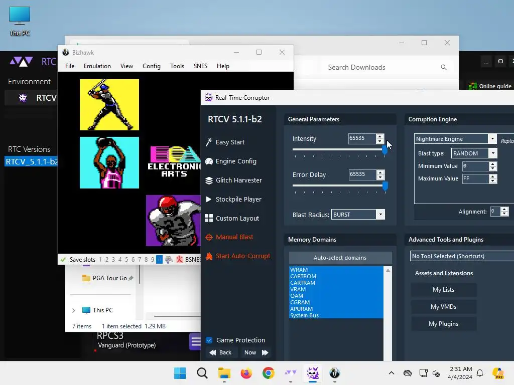This screenshot has height=385, width=514.
Task: Click My Lists button
Action: coord(444,290)
